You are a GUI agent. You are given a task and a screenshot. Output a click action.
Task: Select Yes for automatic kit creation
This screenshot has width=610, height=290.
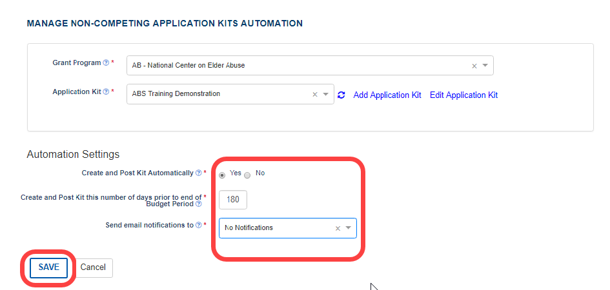[x=223, y=174]
